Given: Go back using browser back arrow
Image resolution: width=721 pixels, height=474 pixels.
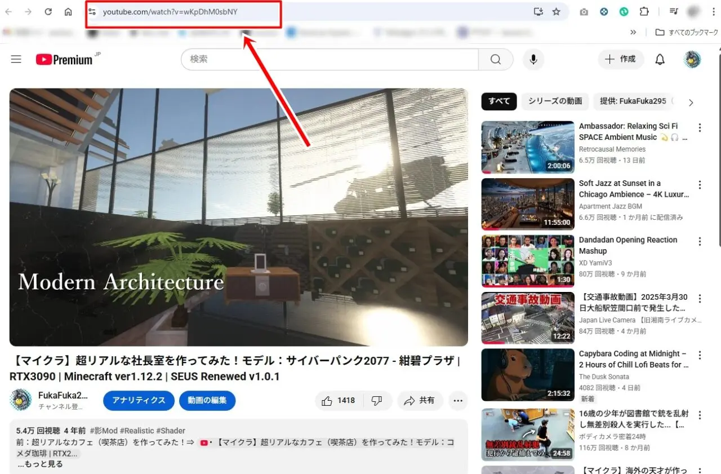Looking at the screenshot, I should [9, 12].
